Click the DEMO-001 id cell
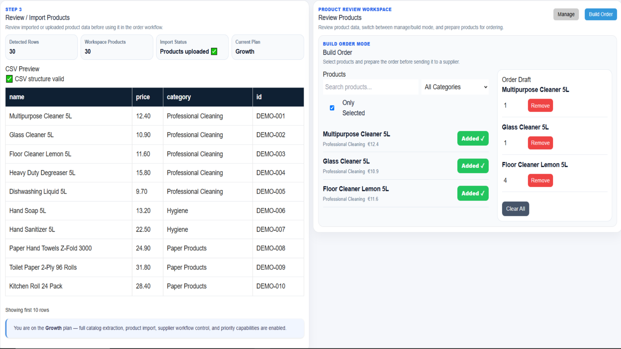621x349 pixels. [278, 116]
